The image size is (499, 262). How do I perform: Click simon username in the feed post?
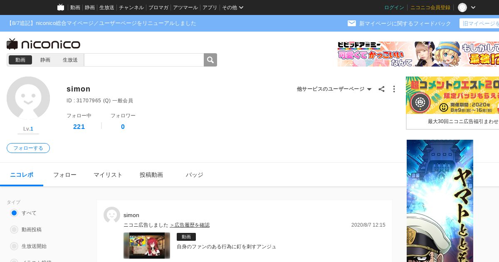pos(131,215)
